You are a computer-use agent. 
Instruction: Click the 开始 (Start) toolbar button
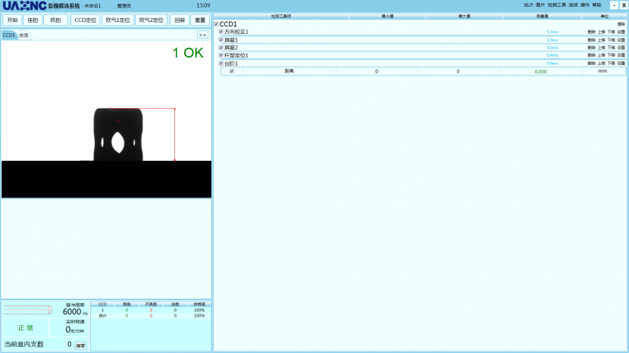point(11,20)
